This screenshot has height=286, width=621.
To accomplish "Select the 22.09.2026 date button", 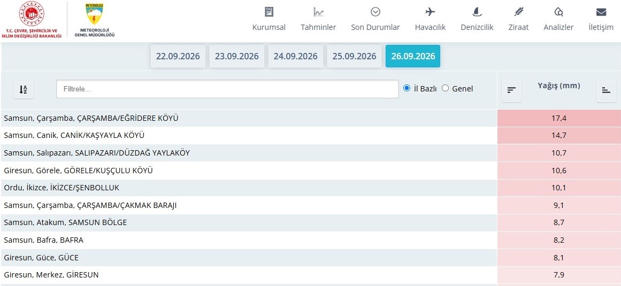I will pyautogui.click(x=178, y=56).
